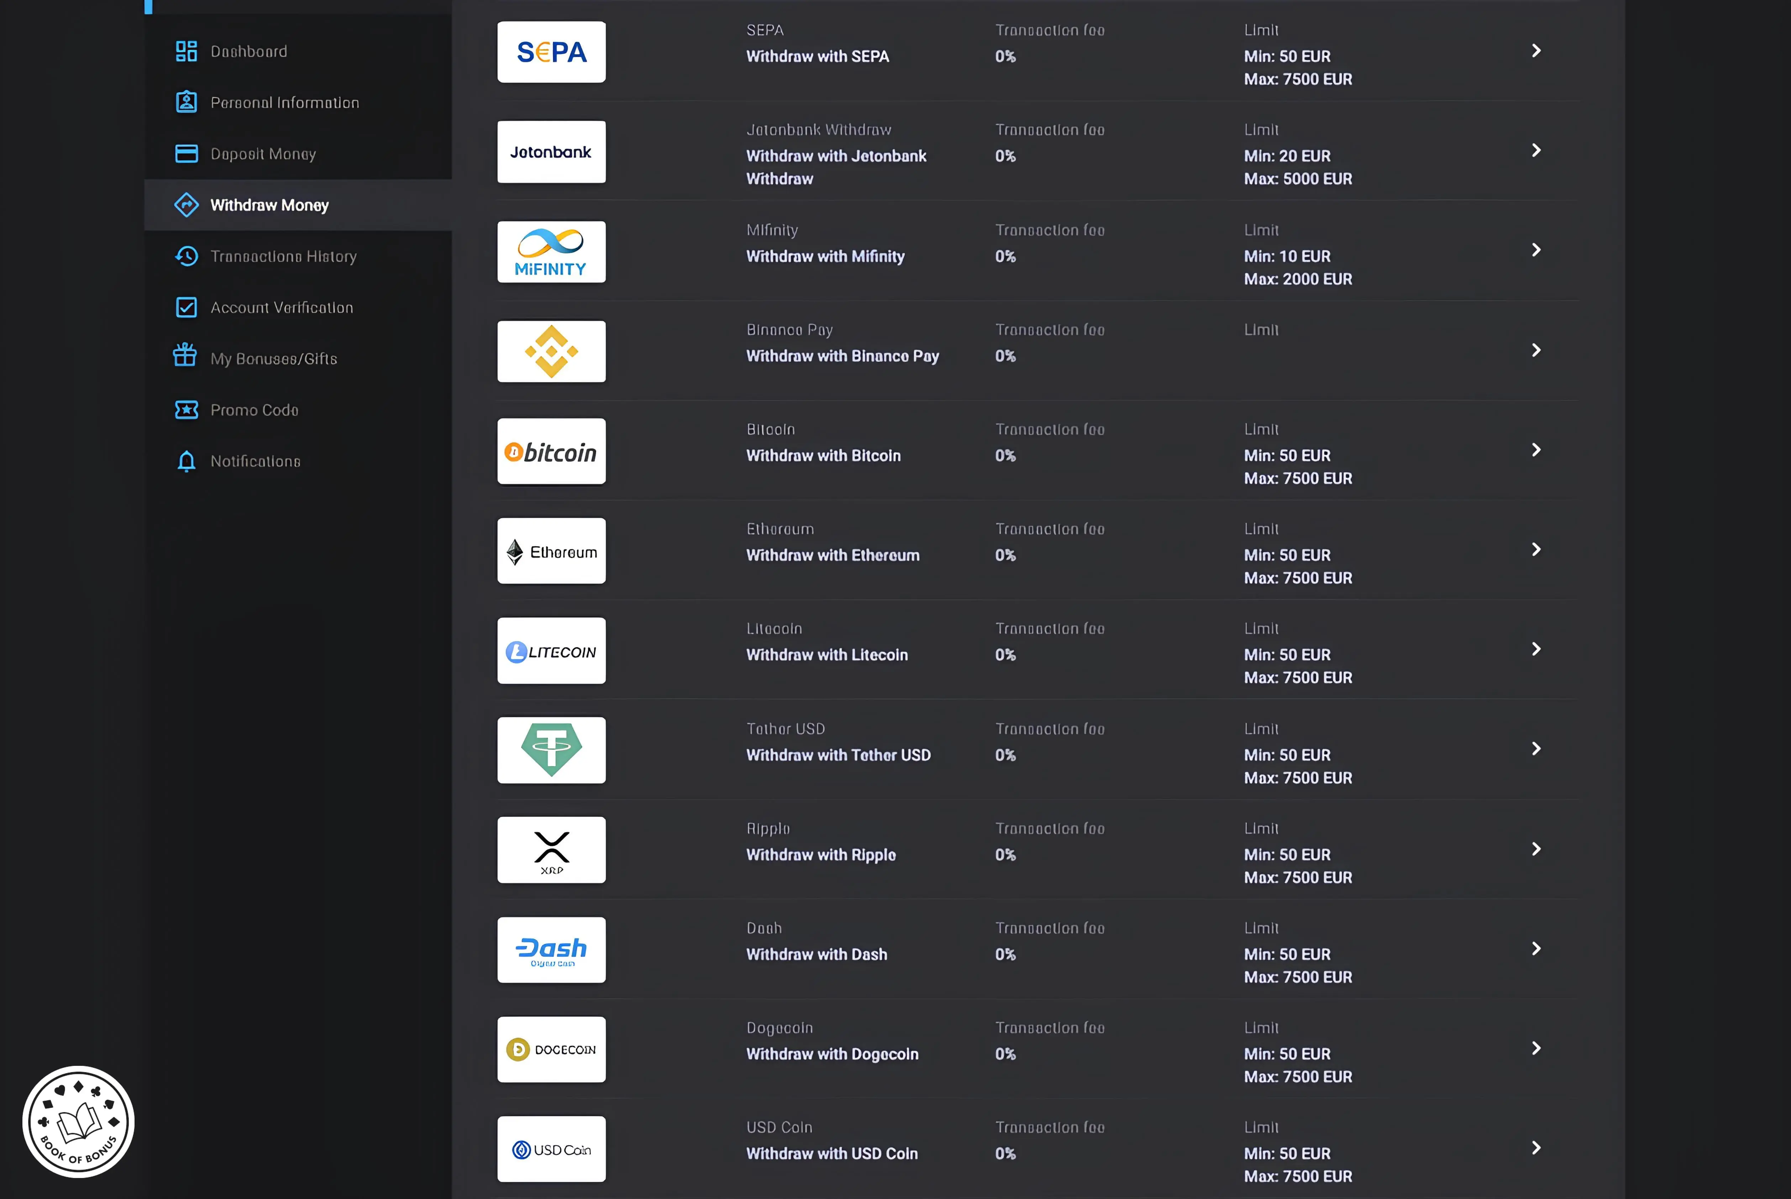Click the Transactions History clock icon
Image resolution: width=1791 pixels, height=1199 pixels.
[x=186, y=256]
